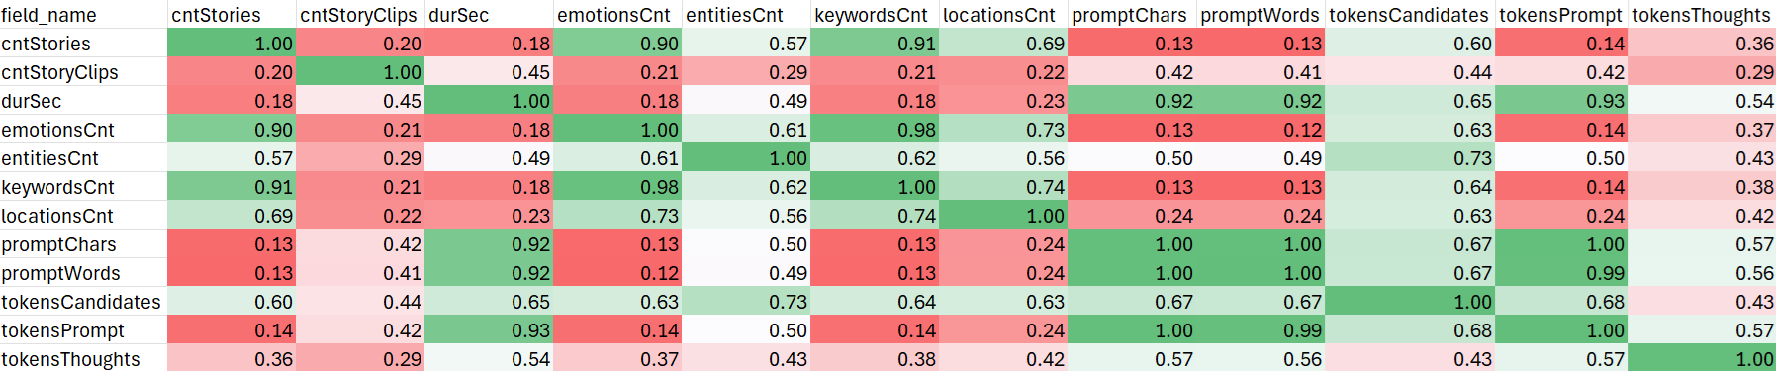Click 0.54 in tokensThoughts row durSec column
1776x371 pixels.
489,359
